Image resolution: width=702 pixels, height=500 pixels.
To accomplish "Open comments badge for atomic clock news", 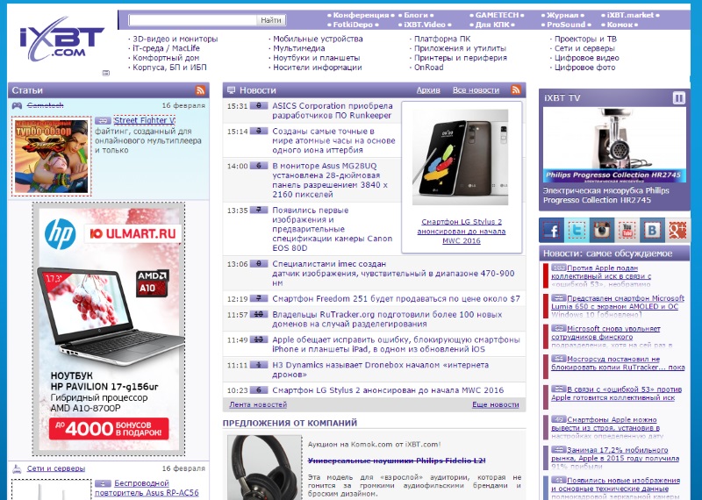I will pyautogui.click(x=258, y=131).
